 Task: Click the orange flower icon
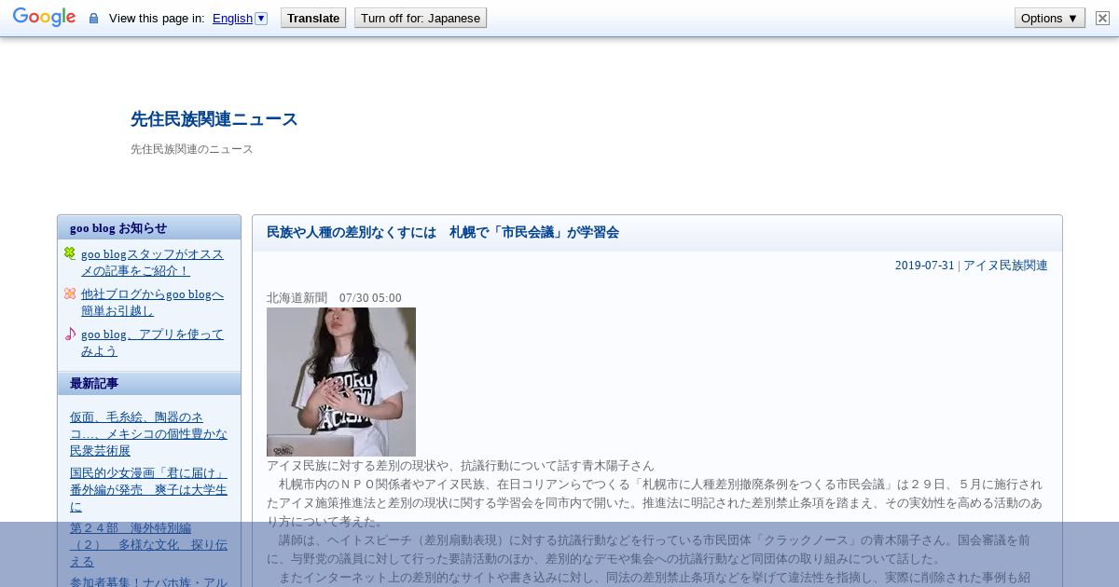coord(70,293)
